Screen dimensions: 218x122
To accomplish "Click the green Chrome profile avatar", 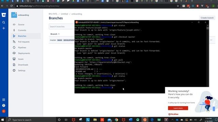I will (213, 6).
